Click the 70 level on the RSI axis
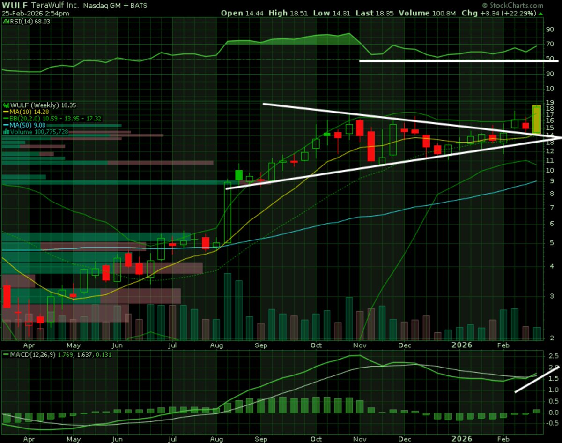 tap(550, 45)
